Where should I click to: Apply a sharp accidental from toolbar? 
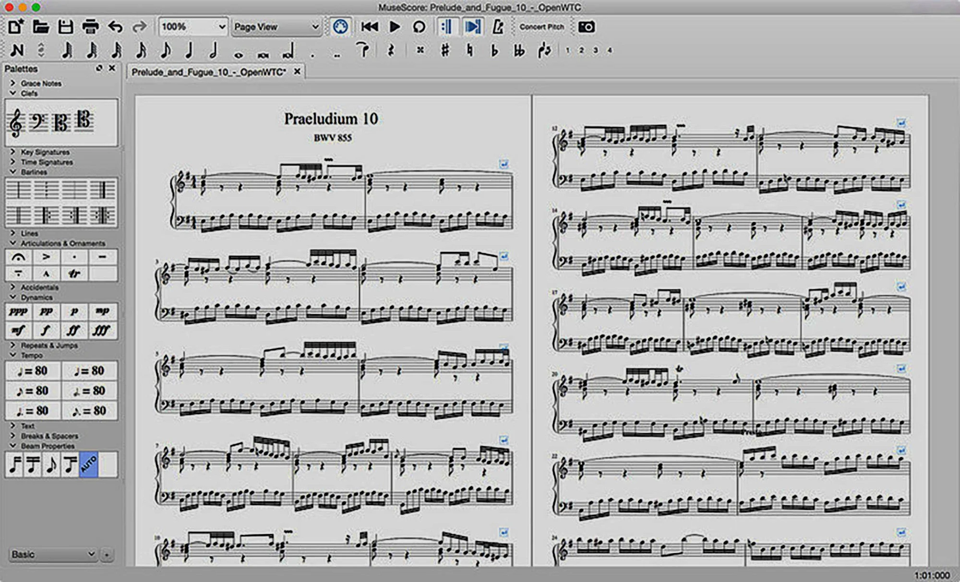coord(445,50)
